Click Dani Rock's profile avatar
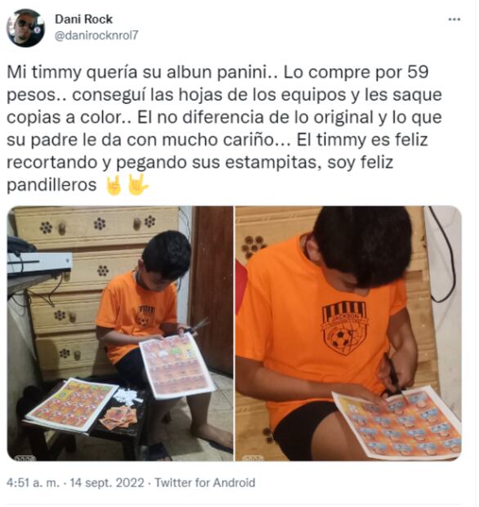Screen dimensions: 479x507 click(26, 29)
